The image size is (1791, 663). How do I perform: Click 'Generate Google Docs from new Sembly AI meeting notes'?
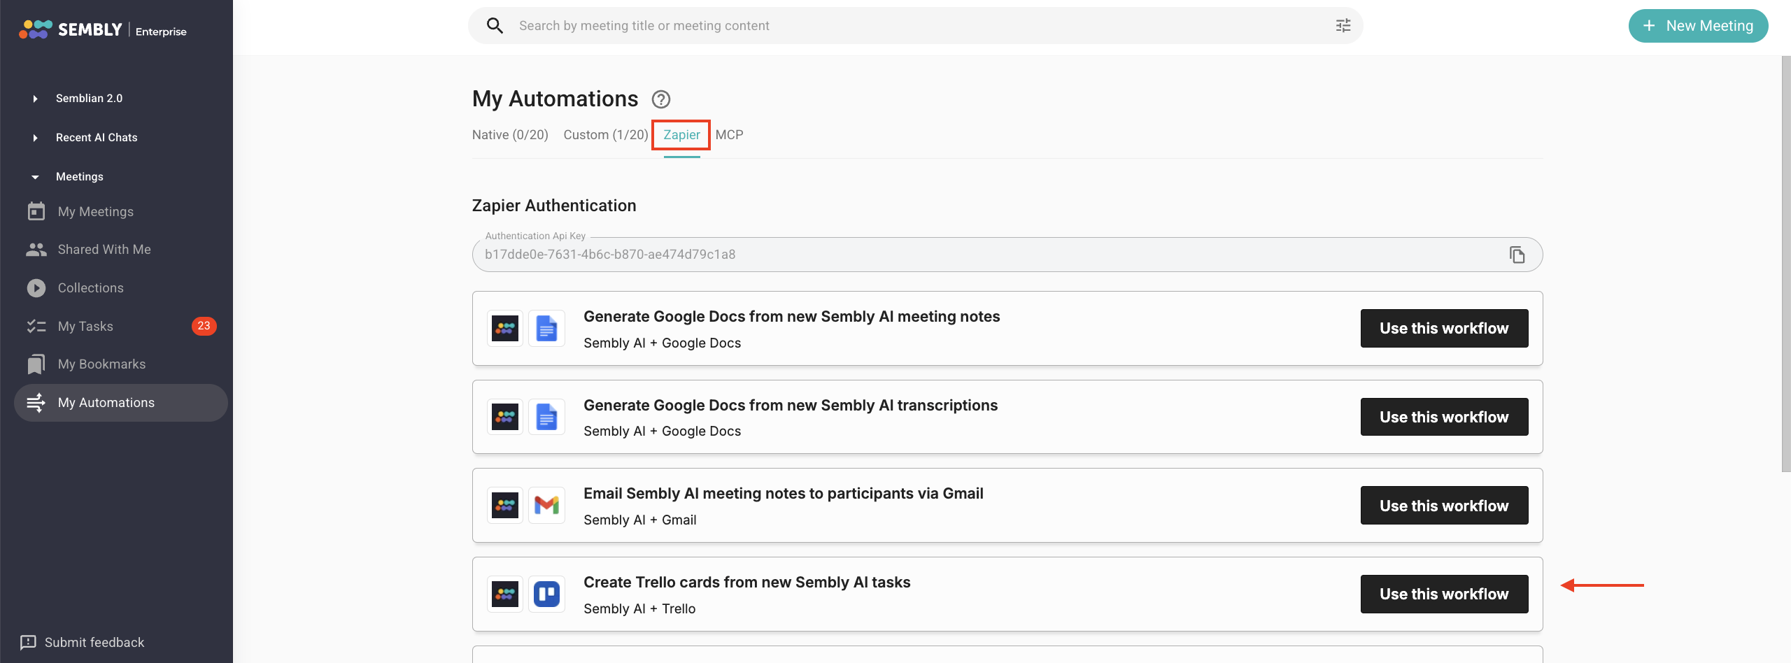tap(791, 317)
